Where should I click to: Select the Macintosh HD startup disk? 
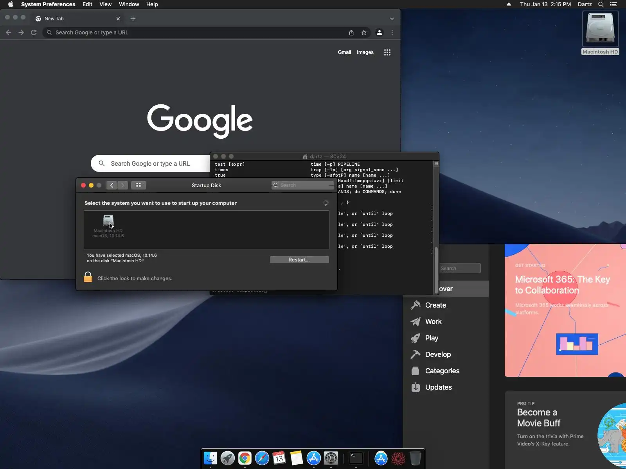pos(108,226)
